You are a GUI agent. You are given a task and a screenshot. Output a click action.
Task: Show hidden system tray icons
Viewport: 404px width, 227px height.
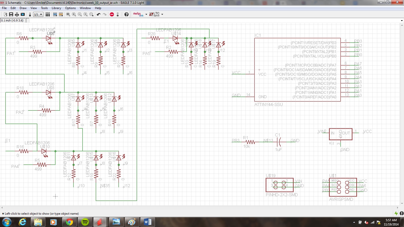pos(354,222)
